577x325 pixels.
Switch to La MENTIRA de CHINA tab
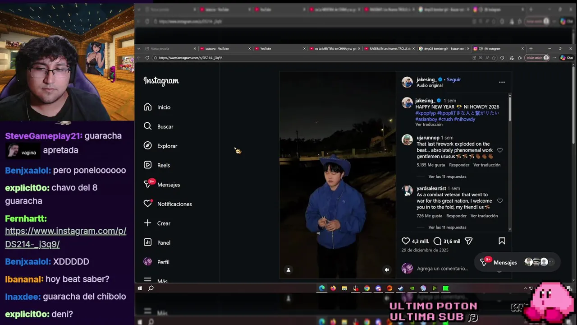click(334, 48)
